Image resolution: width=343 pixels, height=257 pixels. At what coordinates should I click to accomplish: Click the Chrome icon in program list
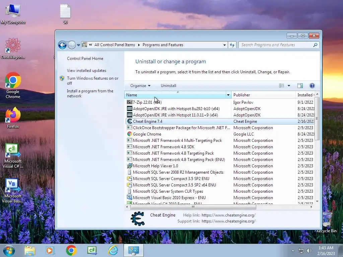[x=130, y=134]
